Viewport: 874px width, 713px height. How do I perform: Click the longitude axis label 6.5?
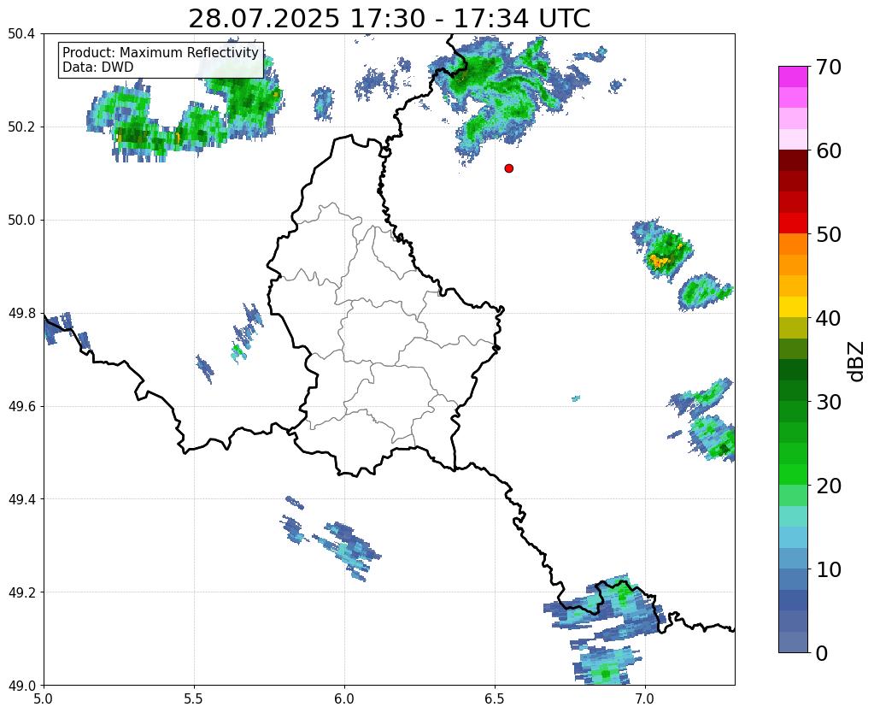pyautogui.click(x=495, y=698)
